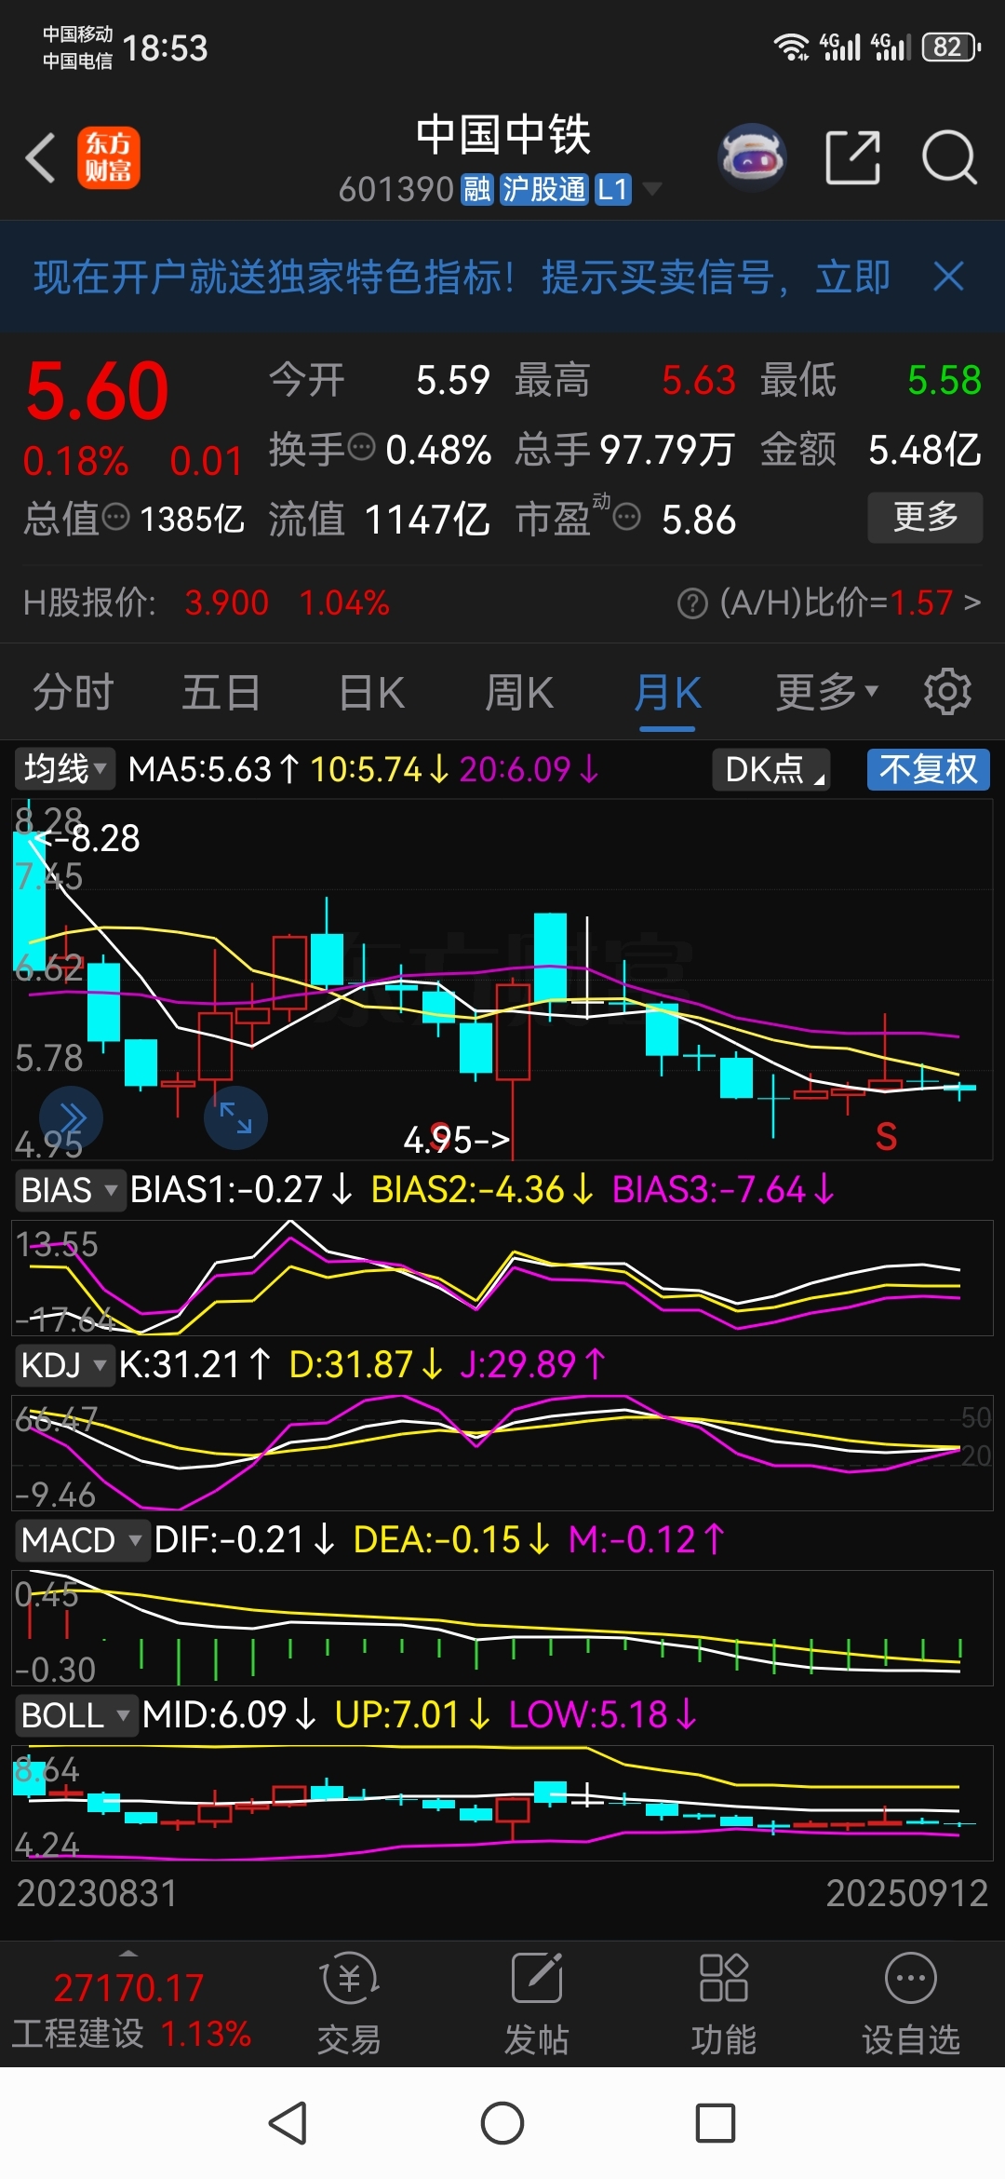This screenshot has height=2179, width=1005.
Task: Switch to 周K tab
Action: tap(518, 692)
